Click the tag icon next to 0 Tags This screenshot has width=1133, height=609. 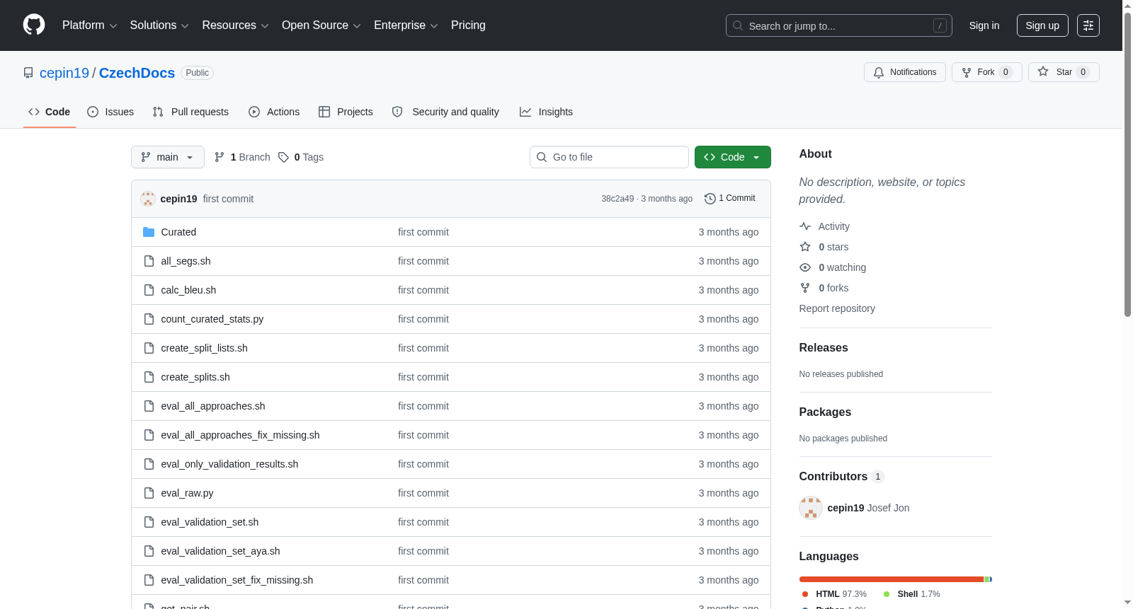click(x=283, y=157)
